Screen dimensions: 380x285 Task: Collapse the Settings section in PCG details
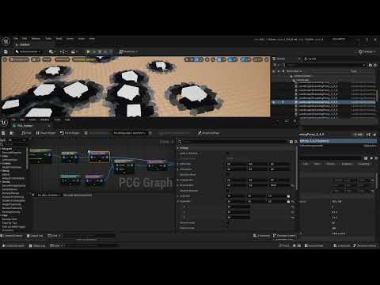178,148
